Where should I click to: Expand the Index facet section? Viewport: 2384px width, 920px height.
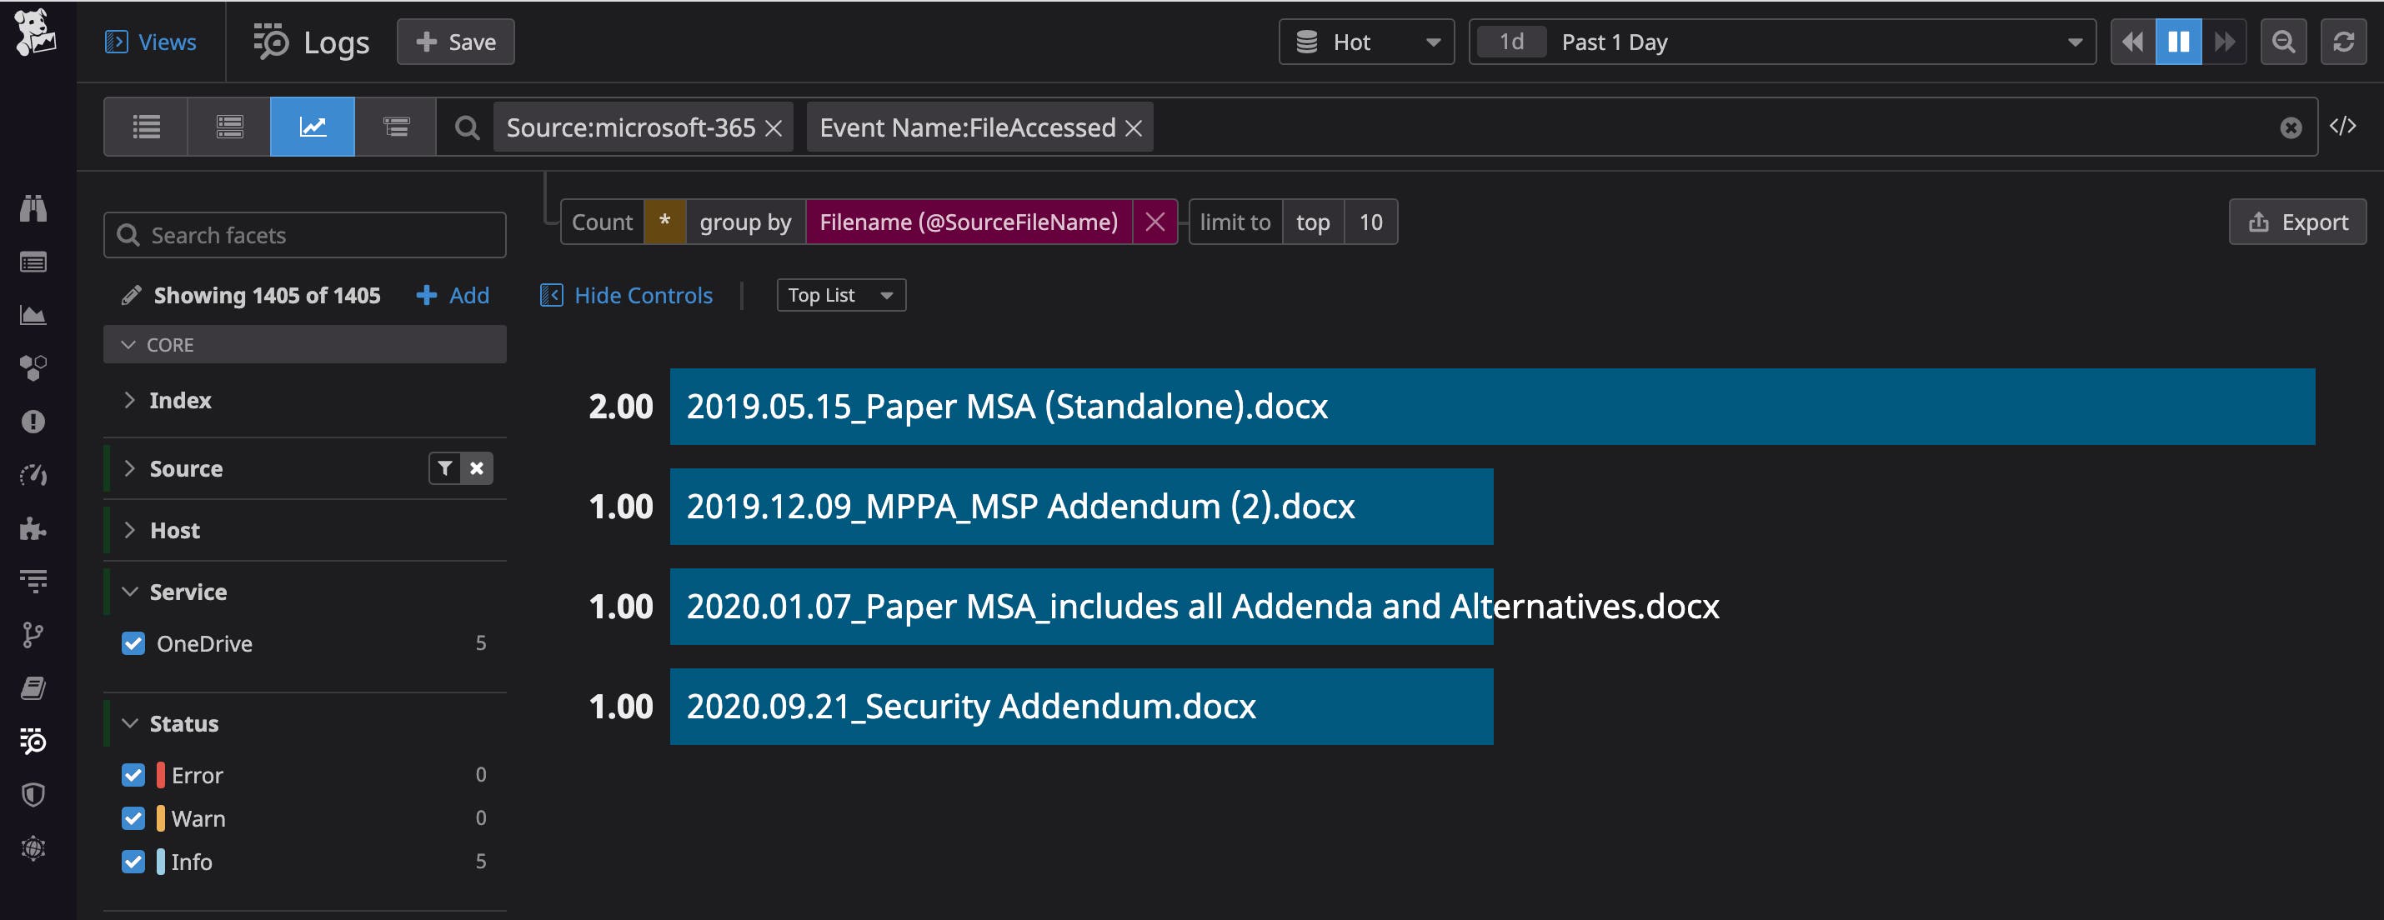tap(129, 400)
